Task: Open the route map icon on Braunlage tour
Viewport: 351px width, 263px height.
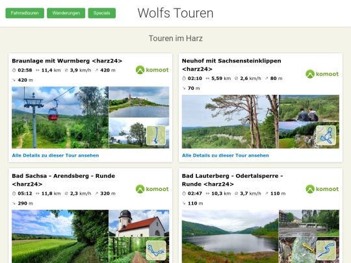Action: (x=156, y=136)
